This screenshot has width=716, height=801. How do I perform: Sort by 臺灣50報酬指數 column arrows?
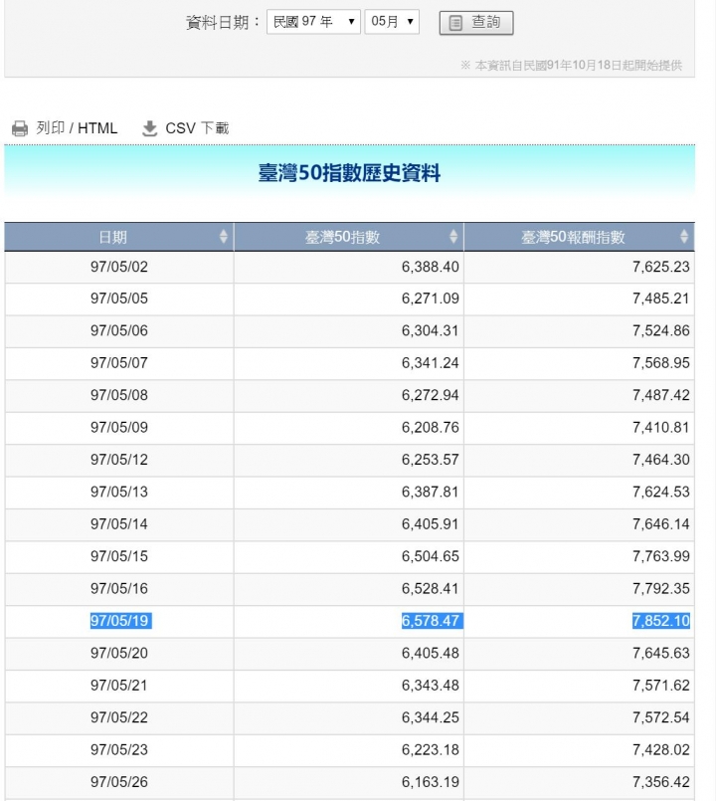pos(684,237)
